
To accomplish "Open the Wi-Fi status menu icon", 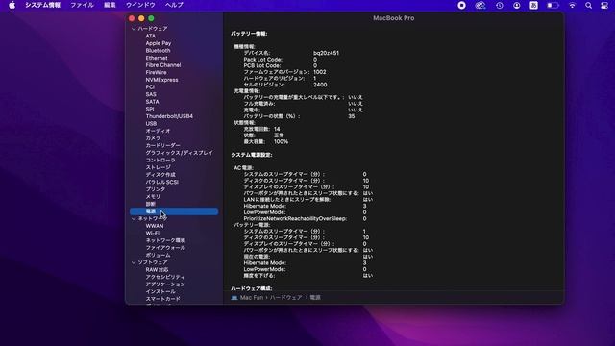I will coord(573,5).
